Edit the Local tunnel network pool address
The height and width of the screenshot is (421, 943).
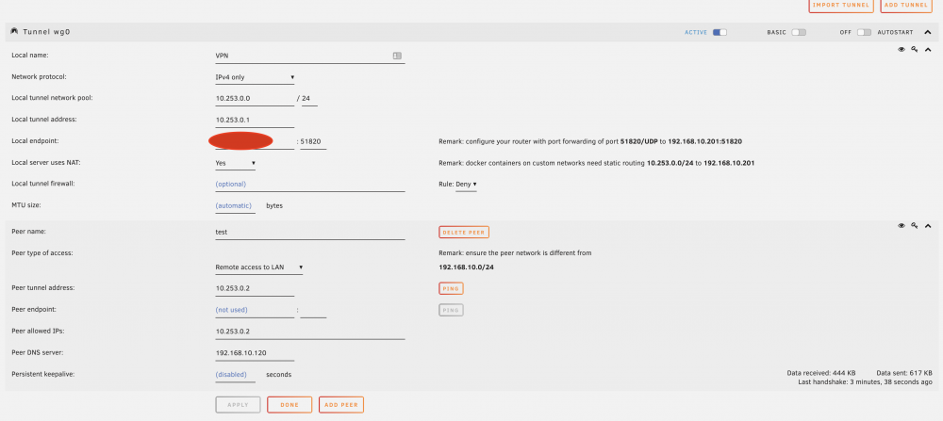pos(255,99)
